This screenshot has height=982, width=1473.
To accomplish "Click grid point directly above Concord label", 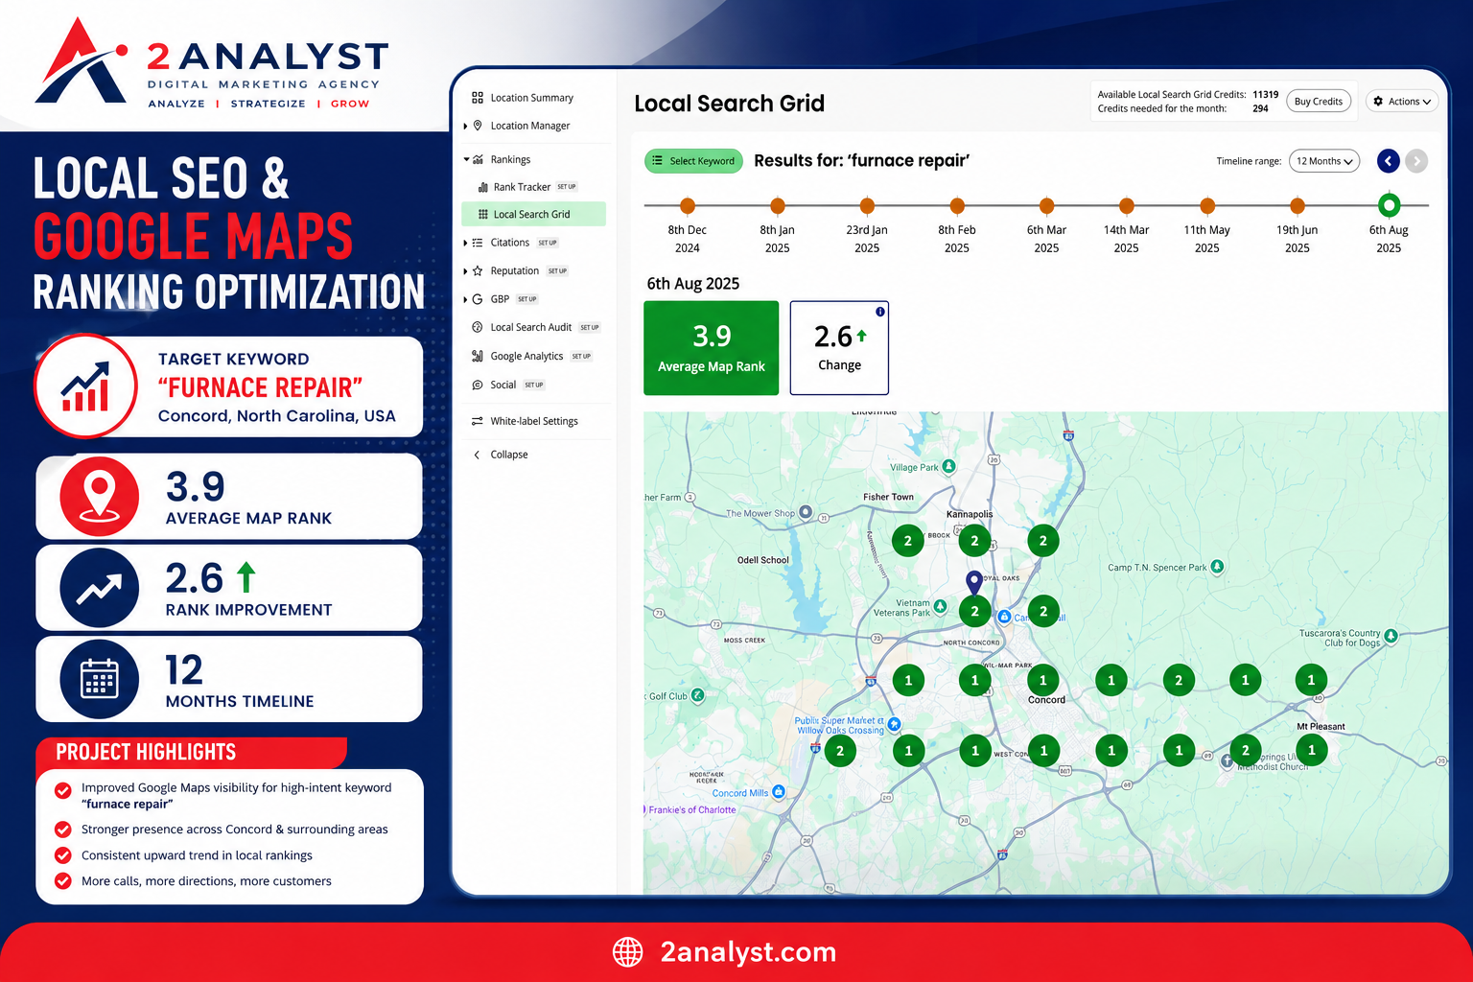I will pos(1043,680).
